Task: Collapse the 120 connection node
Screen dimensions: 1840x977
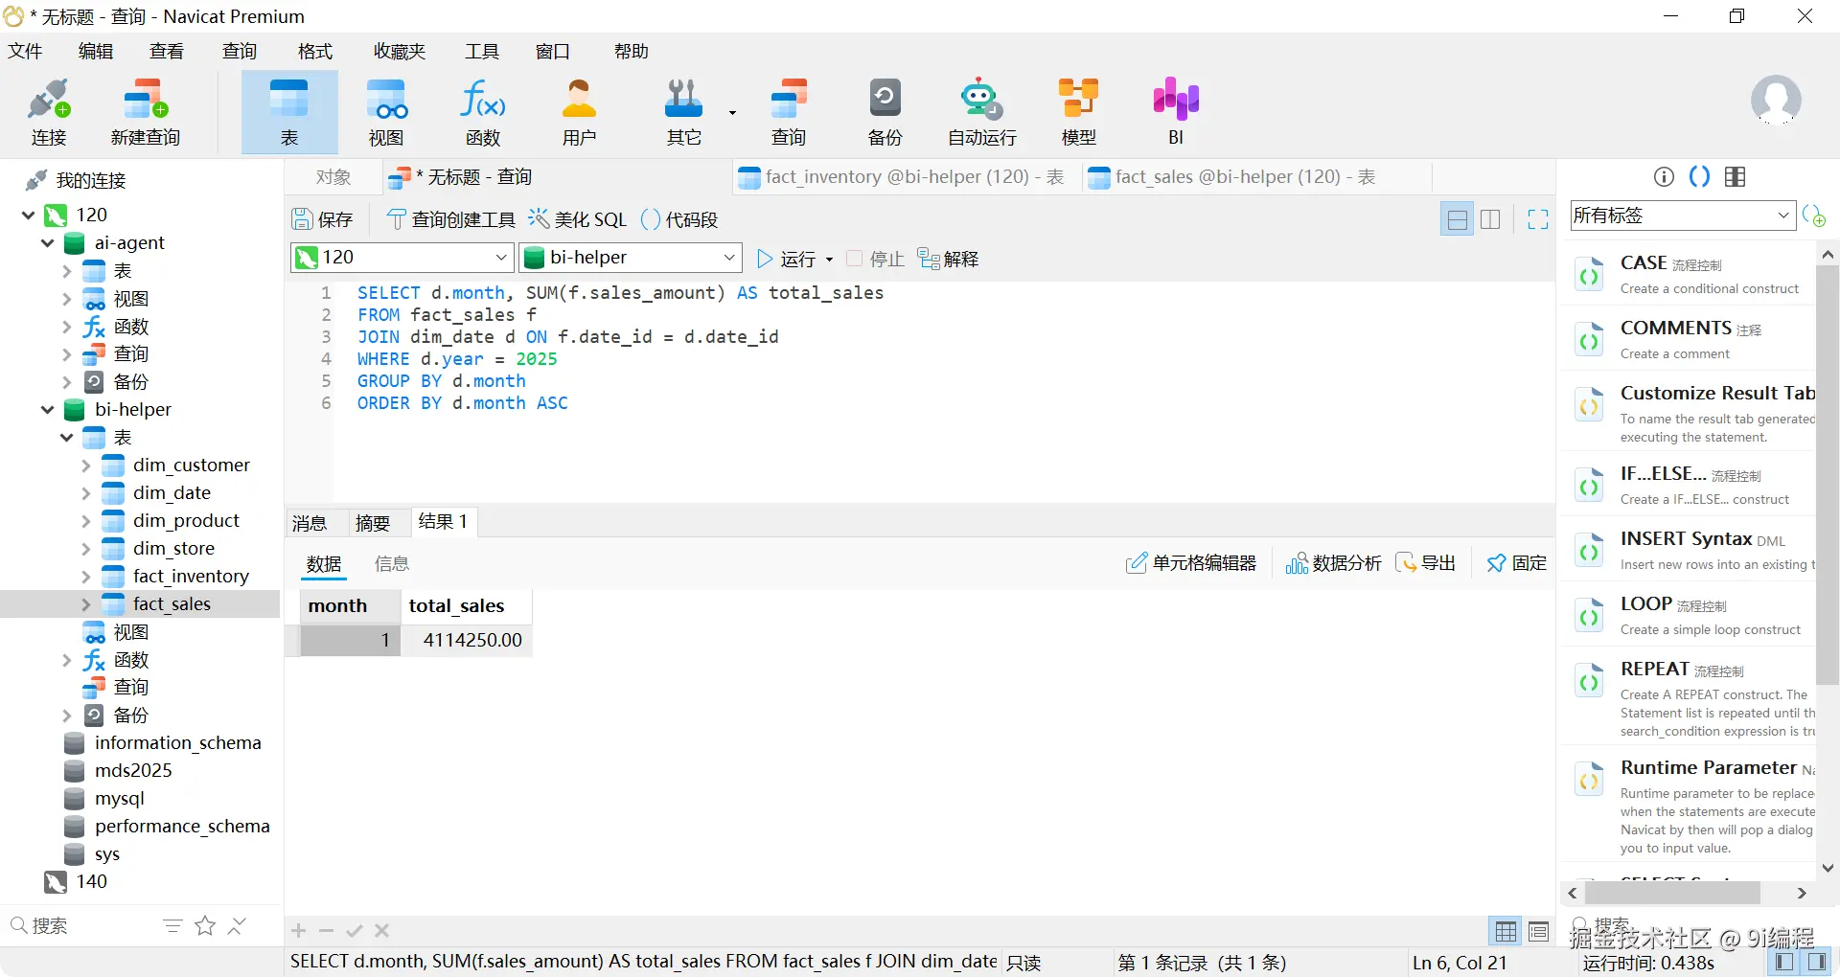Action: click(x=28, y=216)
